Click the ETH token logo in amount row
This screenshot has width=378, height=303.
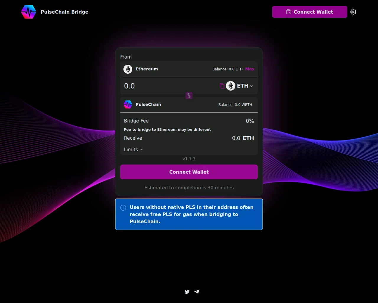231,86
